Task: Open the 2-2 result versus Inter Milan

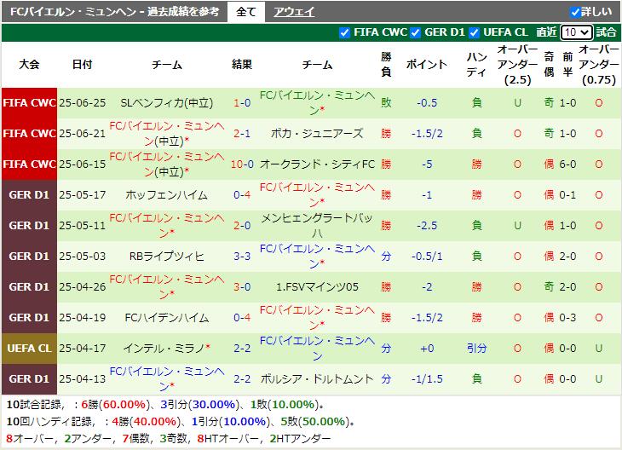Action: pos(242,348)
